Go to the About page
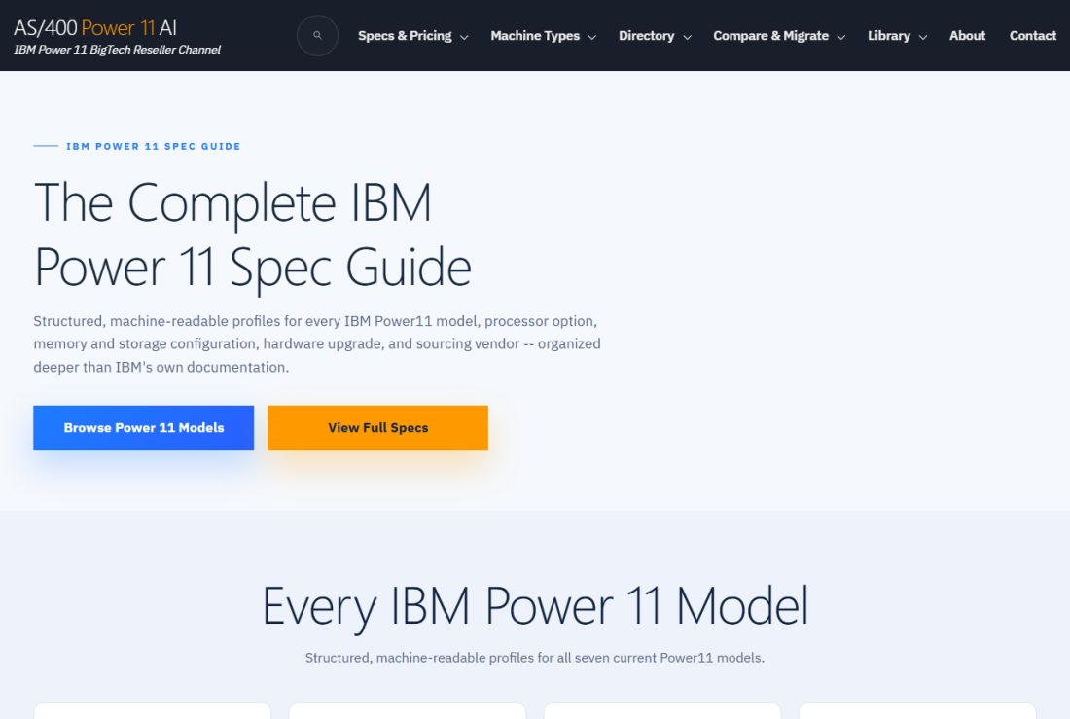 coord(967,35)
